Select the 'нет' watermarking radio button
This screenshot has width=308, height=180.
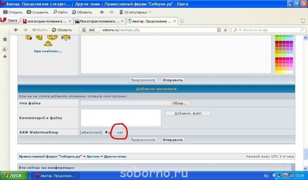(x=115, y=132)
